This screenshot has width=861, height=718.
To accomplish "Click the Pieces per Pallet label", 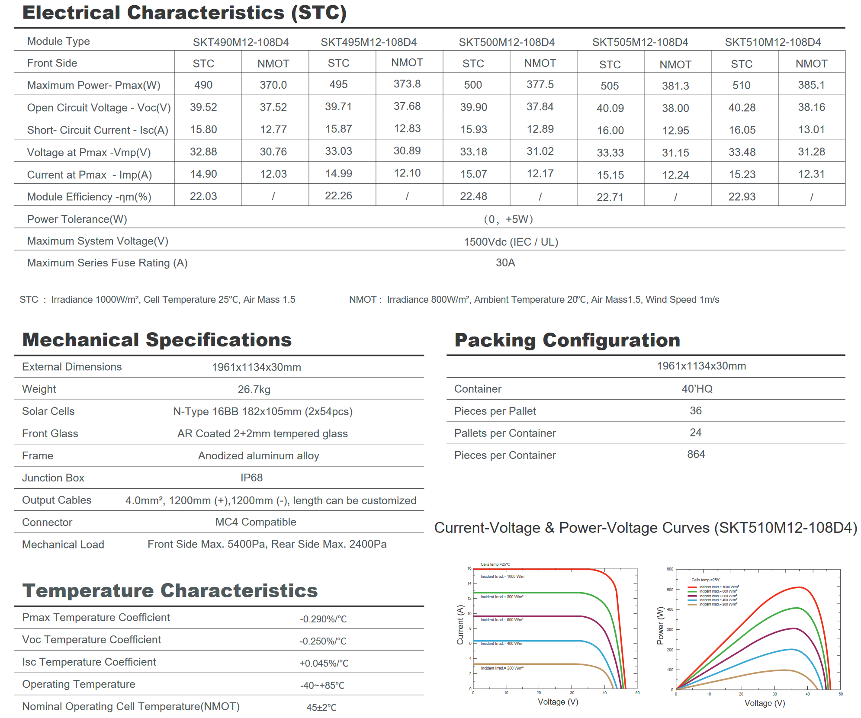I will (495, 411).
